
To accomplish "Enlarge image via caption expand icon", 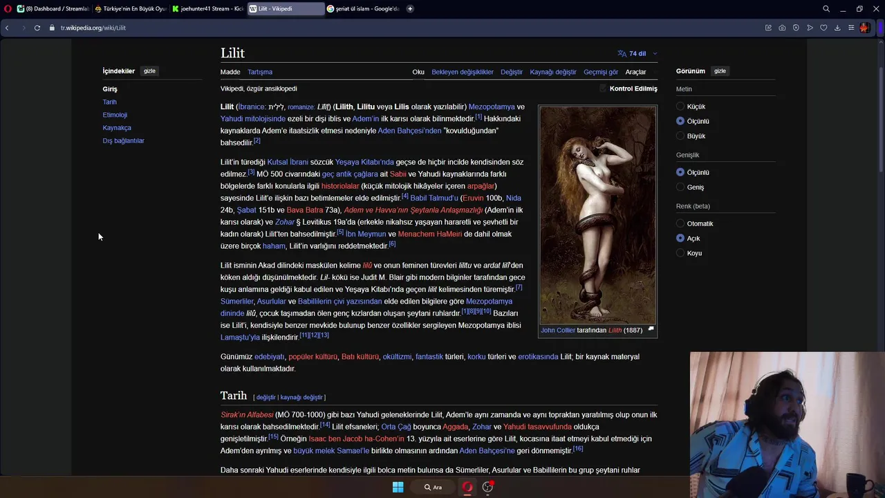I will (x=651, y=330).
